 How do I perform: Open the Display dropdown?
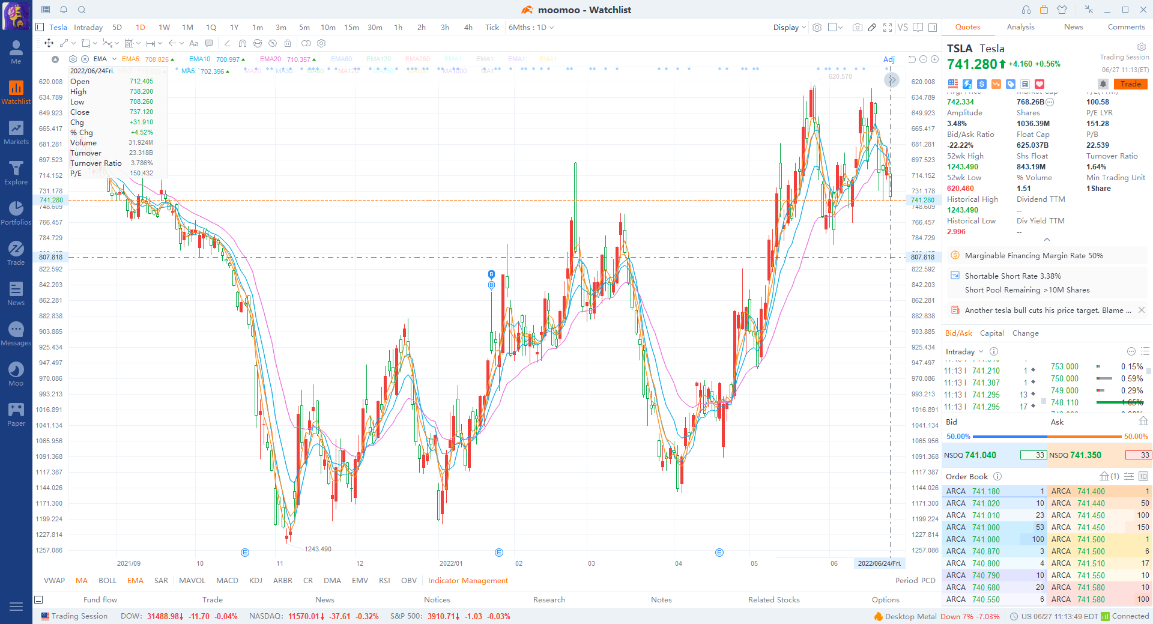click(x=789, y=28)
